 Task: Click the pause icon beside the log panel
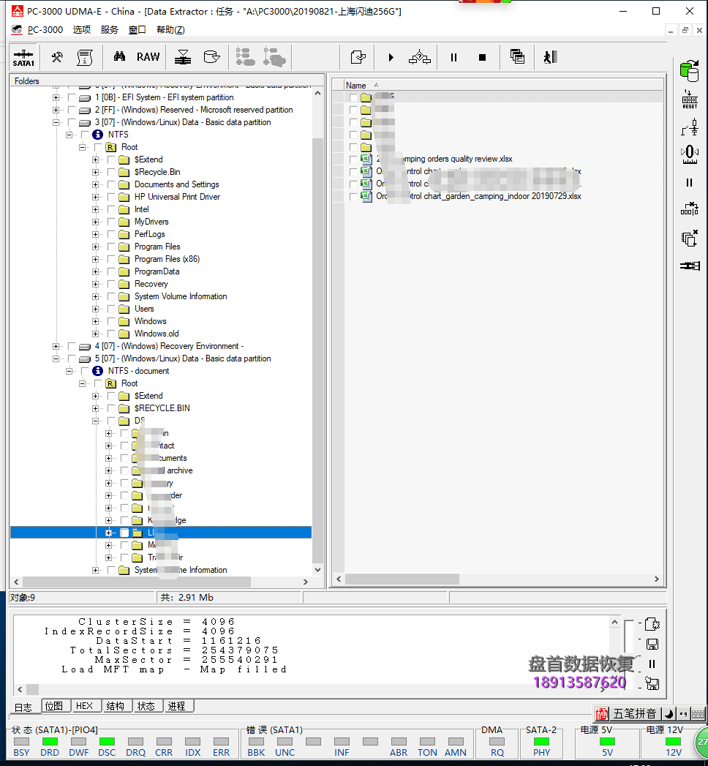tap(652, 664)
